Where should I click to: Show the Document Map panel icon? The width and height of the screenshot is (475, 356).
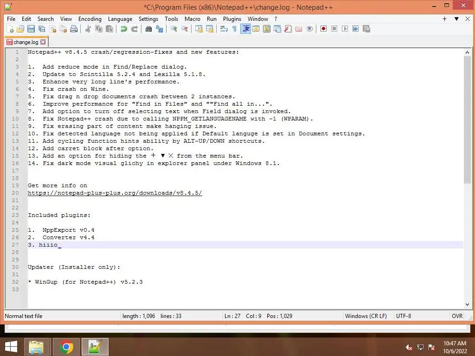tap(267, 29)
